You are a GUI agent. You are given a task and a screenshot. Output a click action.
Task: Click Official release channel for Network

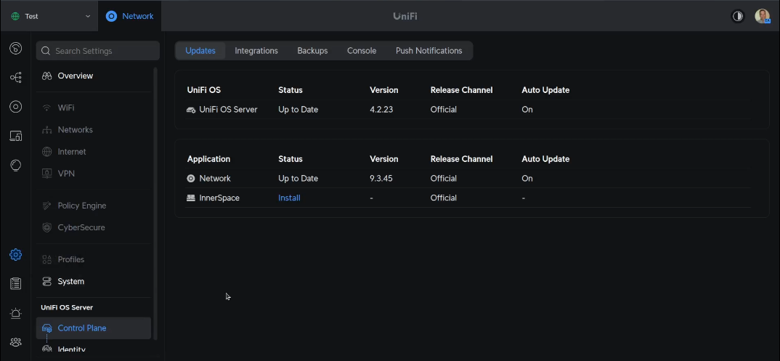pyautogui.click(x=443, y=179)
